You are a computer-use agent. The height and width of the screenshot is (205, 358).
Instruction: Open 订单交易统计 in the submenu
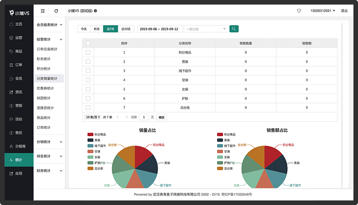[x=47, y=49]
